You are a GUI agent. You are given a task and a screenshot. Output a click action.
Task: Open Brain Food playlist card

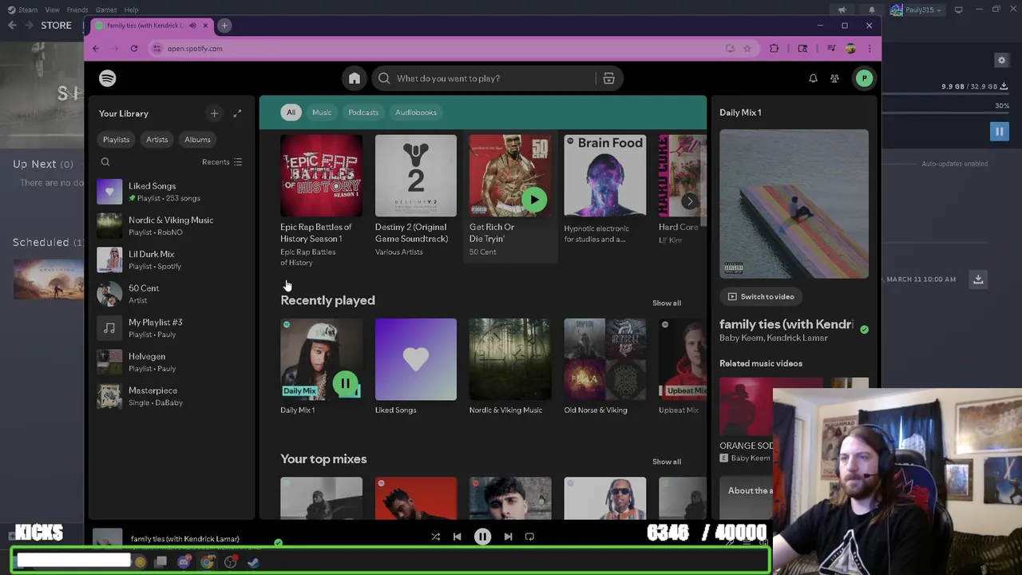(605, 190)
